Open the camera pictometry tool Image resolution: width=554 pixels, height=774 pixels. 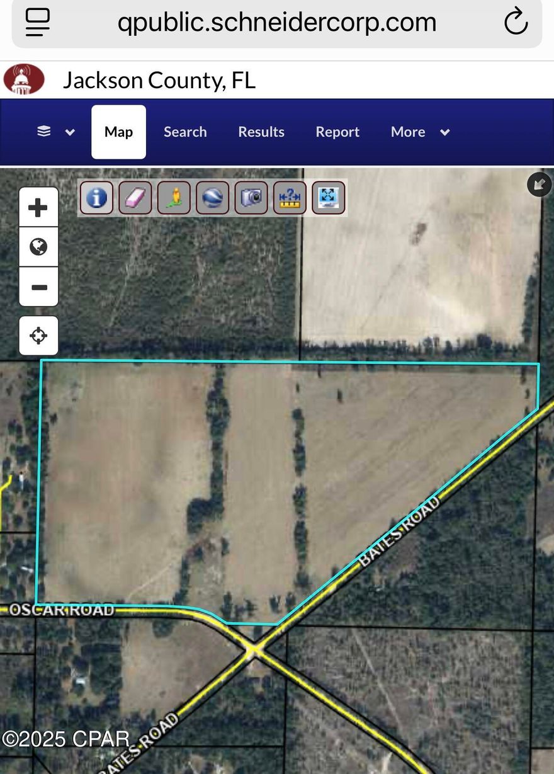(251, 198)
